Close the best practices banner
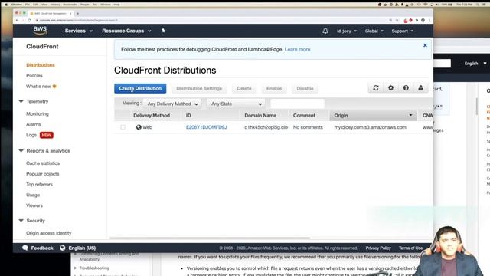 coord(425,45)
